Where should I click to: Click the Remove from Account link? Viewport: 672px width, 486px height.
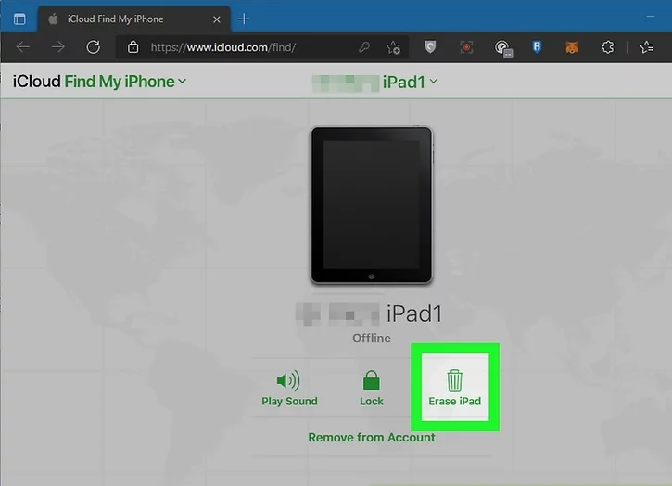(x=371, y=437)
